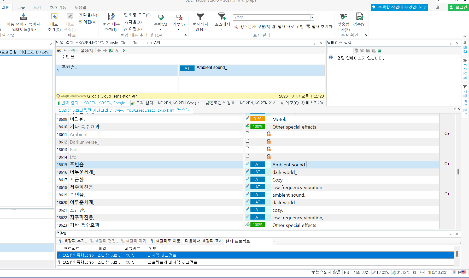Click the previous result left arrow icon

coord(99,51)
